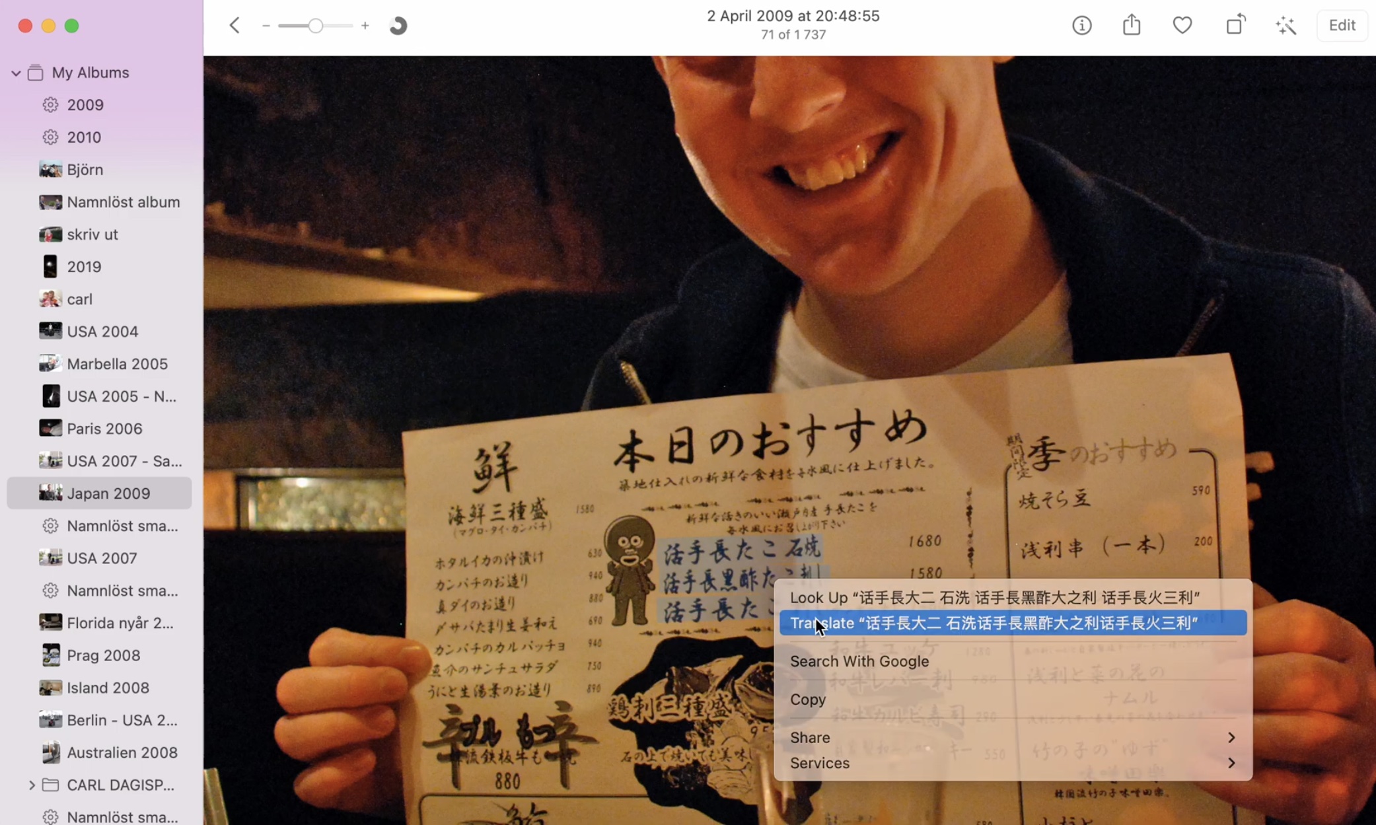Click the skriv ut thumbnail icon
This screenshot has height=825, width=1376.
(x=50, y=234)
